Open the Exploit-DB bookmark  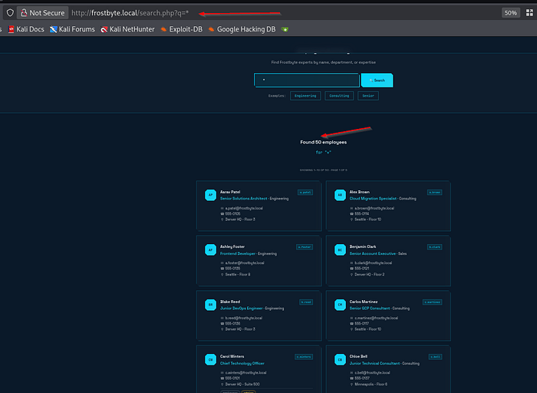point(182,29)
